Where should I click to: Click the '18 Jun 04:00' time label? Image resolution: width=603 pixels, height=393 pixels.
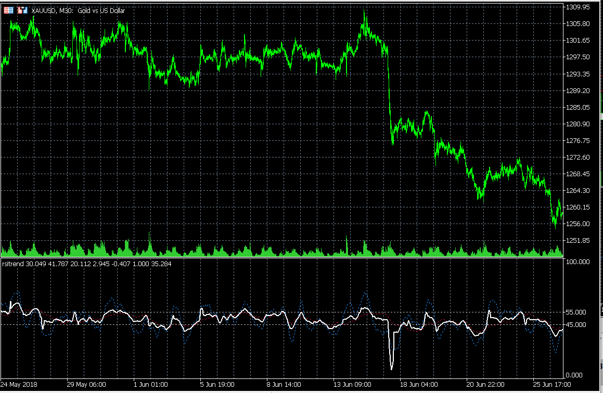click(x=419, y=384)
